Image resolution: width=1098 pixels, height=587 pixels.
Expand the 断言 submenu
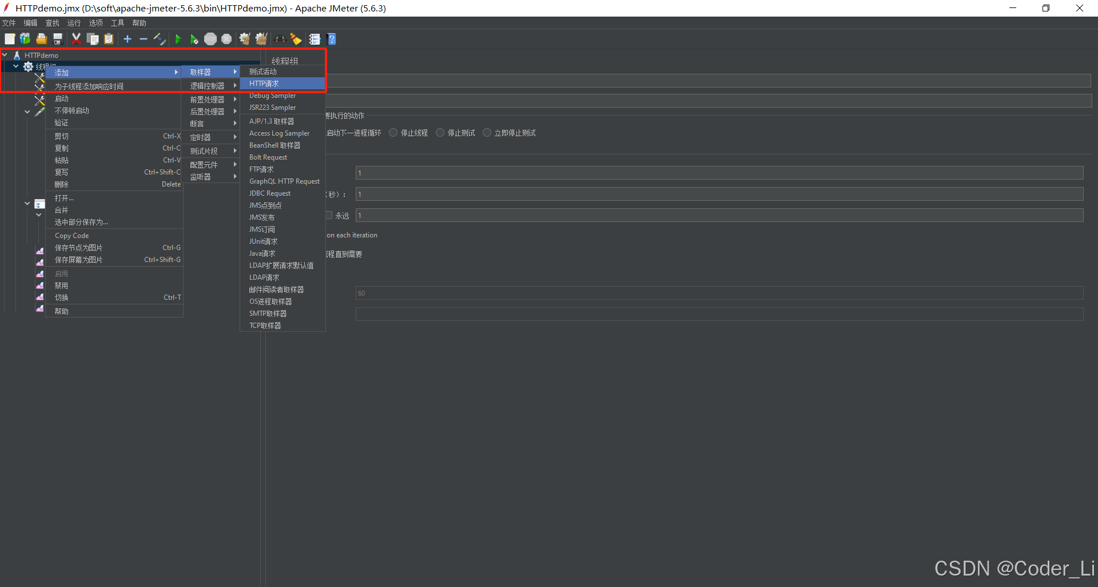[211, 124]
